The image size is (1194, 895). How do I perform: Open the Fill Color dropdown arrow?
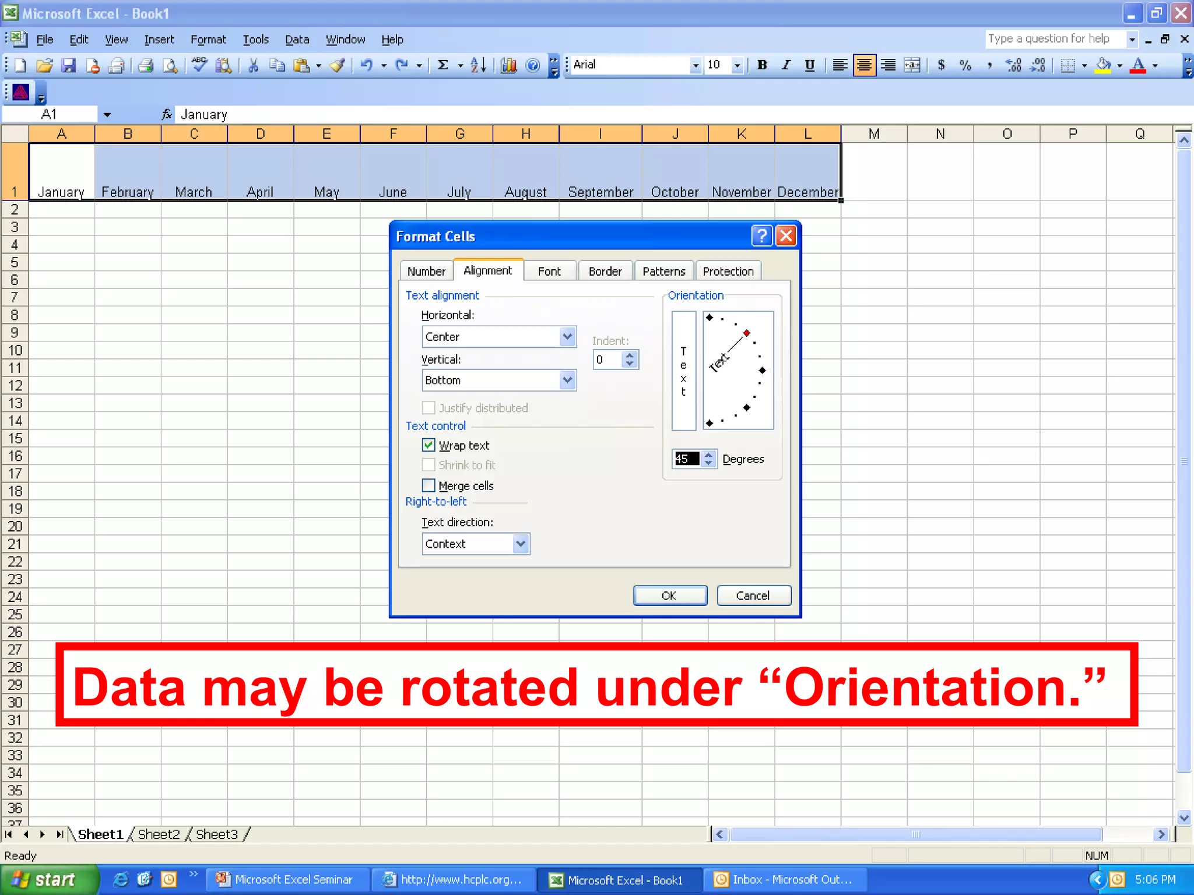(x=1120, y=65)
